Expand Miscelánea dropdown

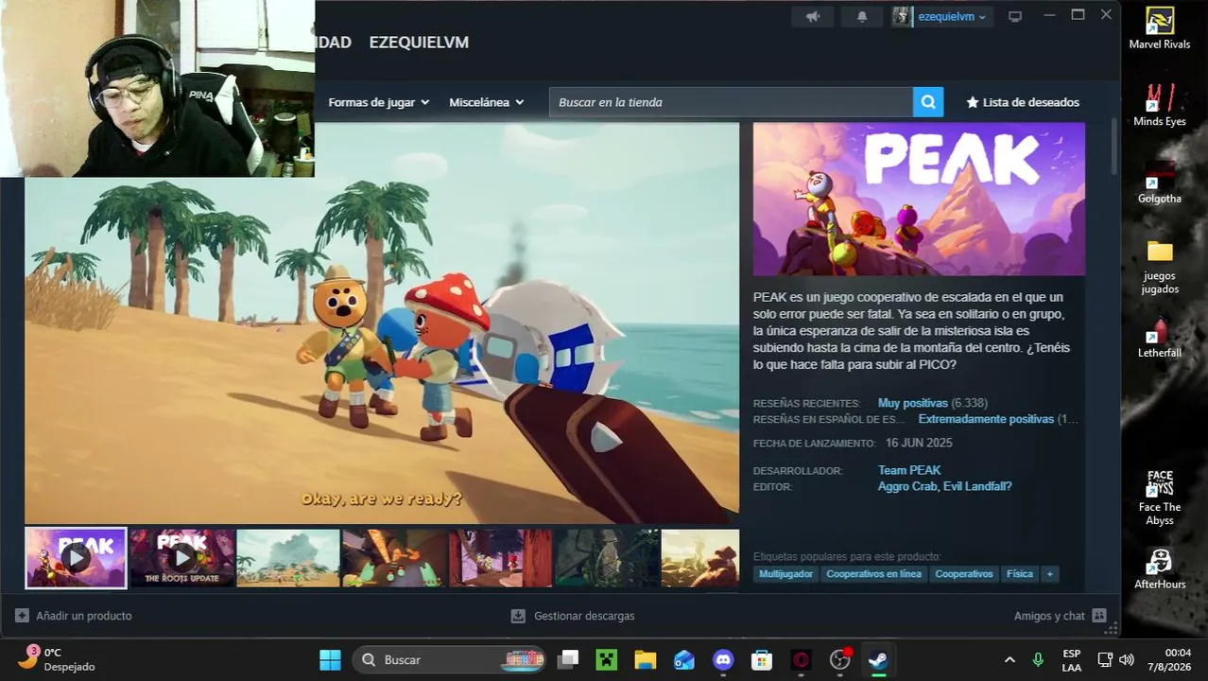click(x=486, y=102)
